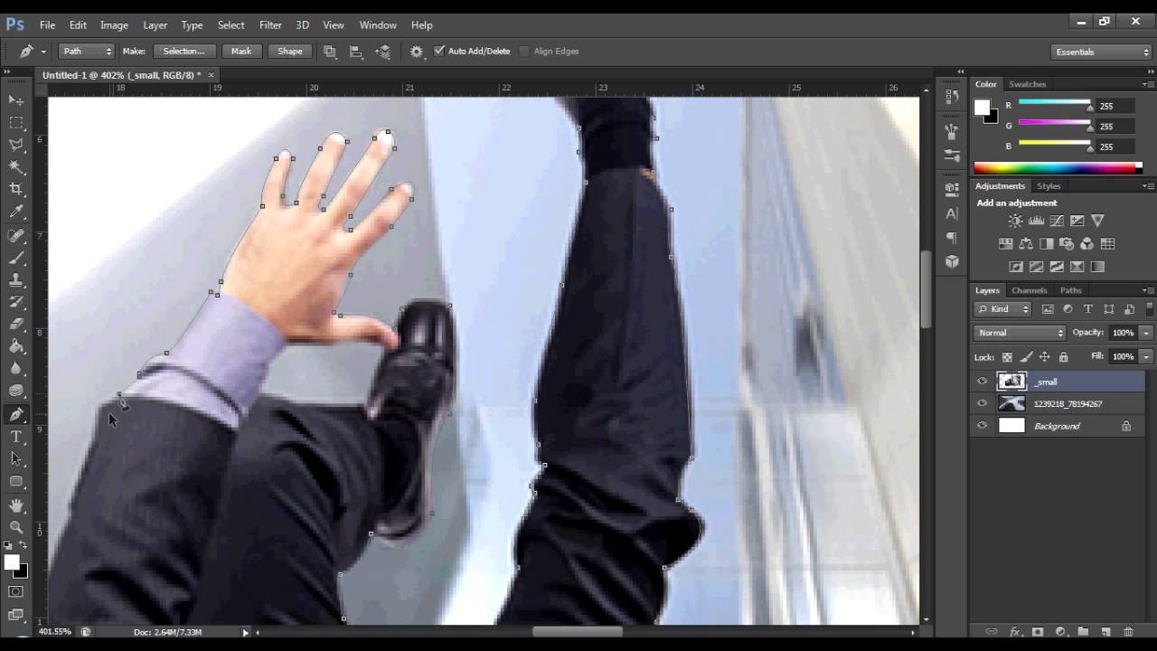
Task: Switch to the Styles tab
Action: click(x=1049, y=186)
